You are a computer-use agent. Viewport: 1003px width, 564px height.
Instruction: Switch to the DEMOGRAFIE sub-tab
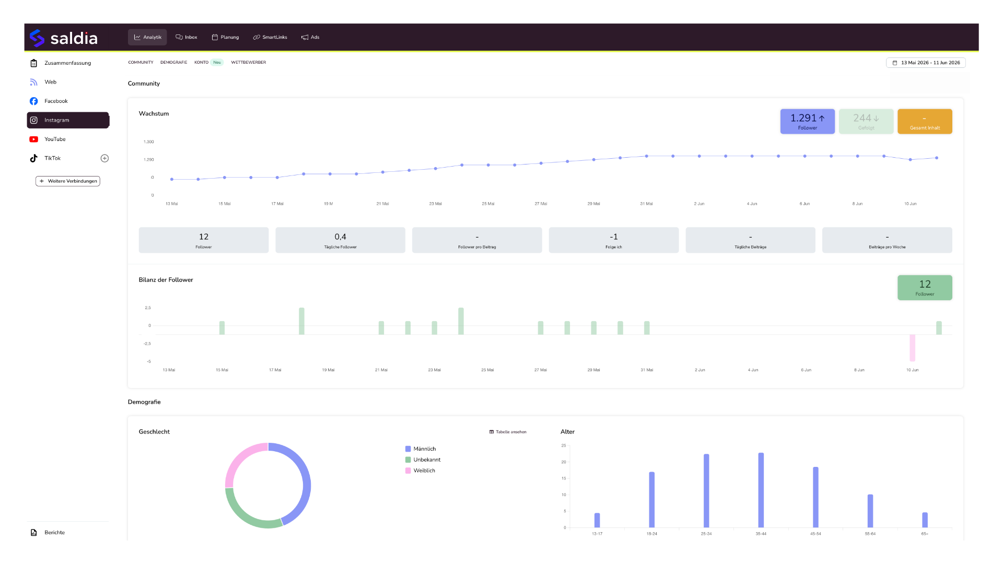[173, 62]
